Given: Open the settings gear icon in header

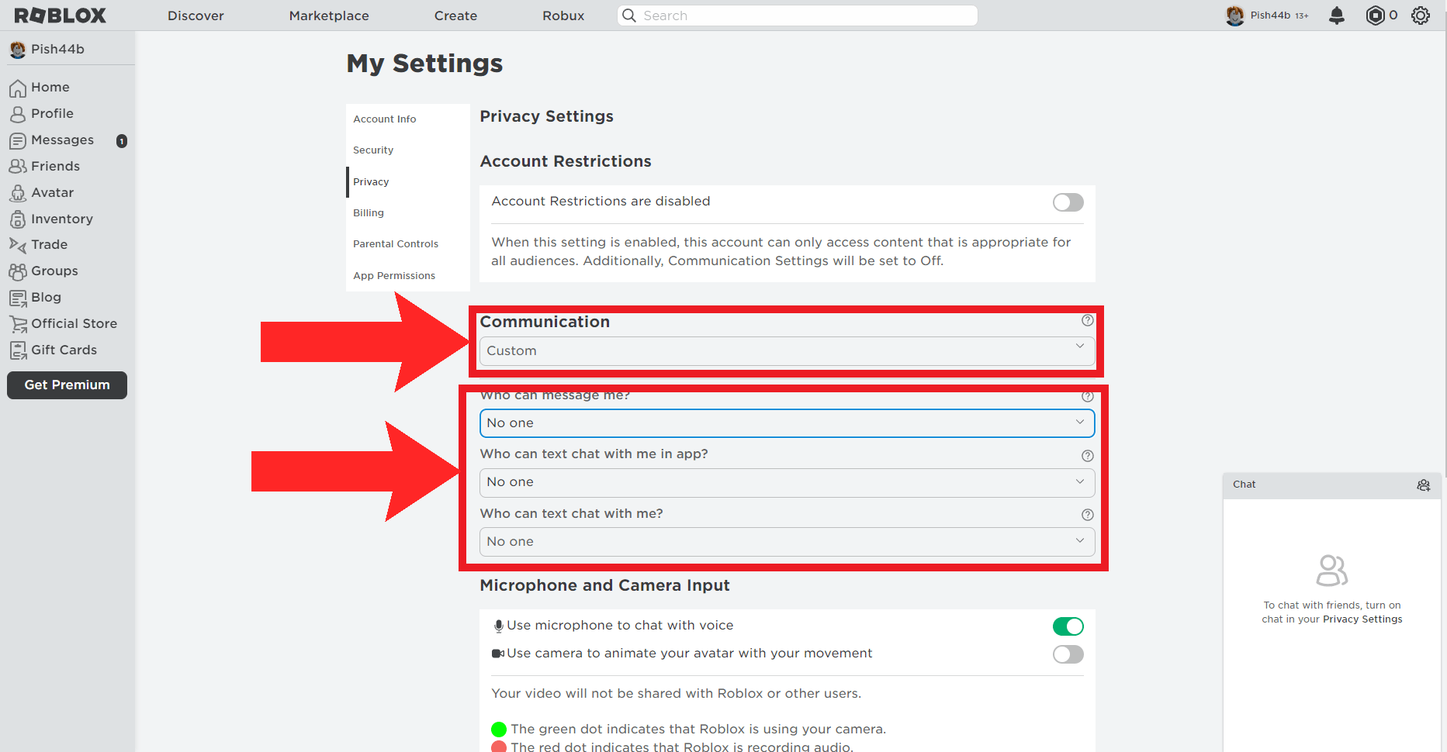Looking at the screenshot, I should [1421, 16].
